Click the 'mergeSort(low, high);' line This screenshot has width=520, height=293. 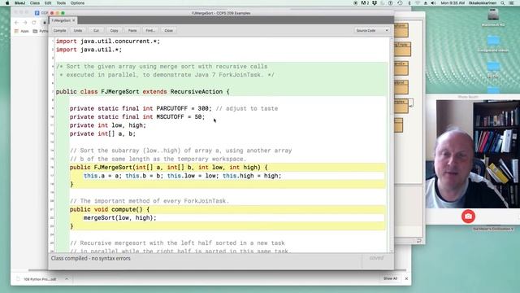coord(119,218)
